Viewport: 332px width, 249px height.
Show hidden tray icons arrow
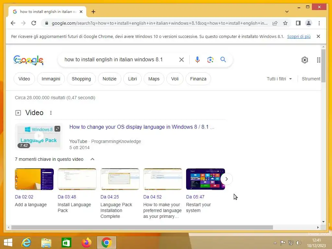point(275,243)
